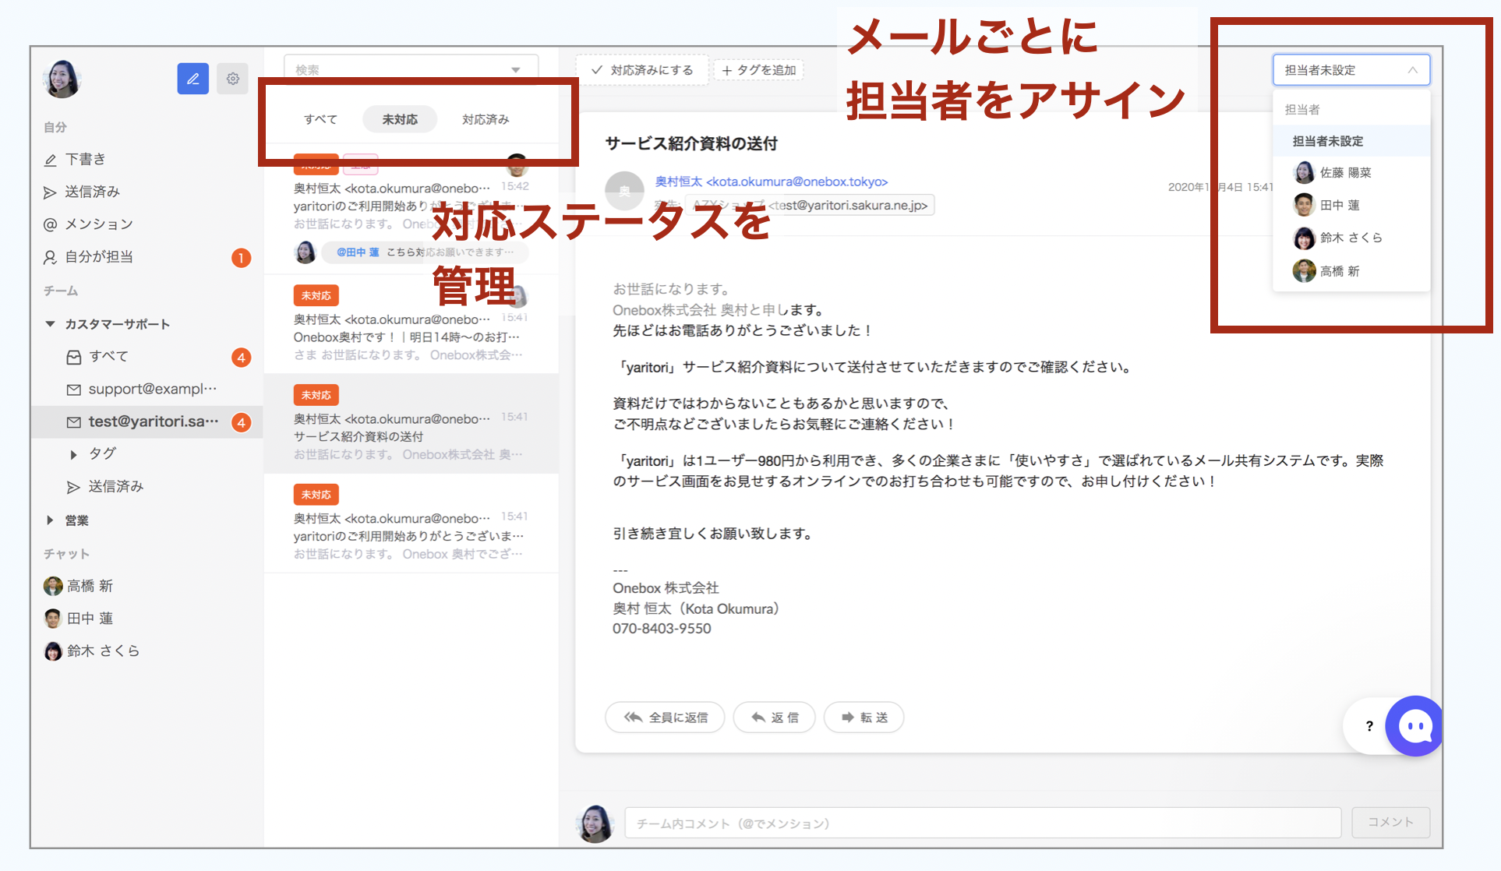Click 送信済み under 自分 section
Viewport: 1501px width, 871px height.
click(92, 192)
